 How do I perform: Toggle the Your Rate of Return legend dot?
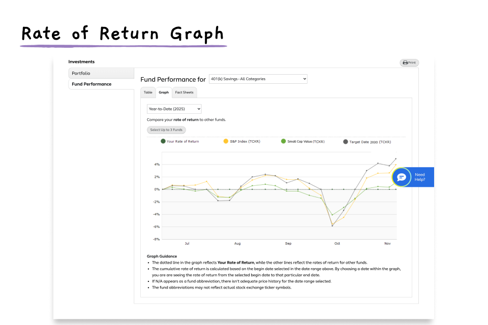(163, 141)
